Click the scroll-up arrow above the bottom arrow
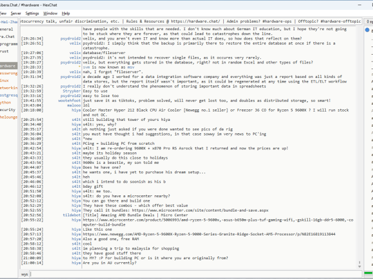The height and width of the screenshot is (279, 373). 360,262
